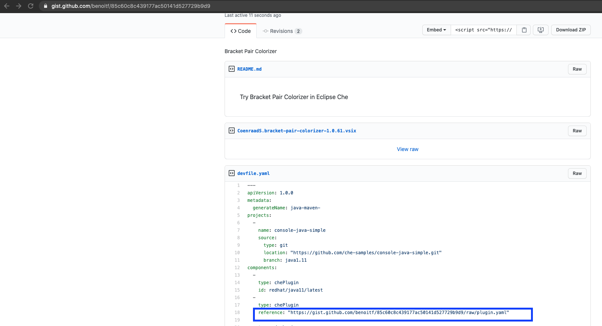602x326 pixels.
Task: Click Raw button for devfile.yaml
Action: pyautogui.click(x=577, y=173)
